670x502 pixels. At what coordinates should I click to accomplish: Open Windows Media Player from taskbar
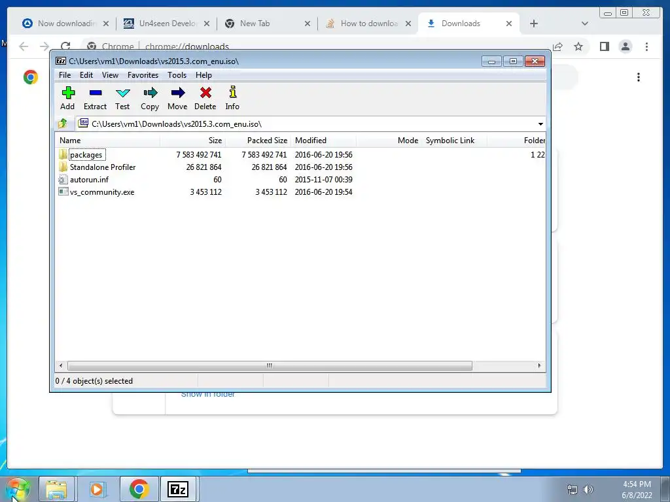(x=97, y=489)
